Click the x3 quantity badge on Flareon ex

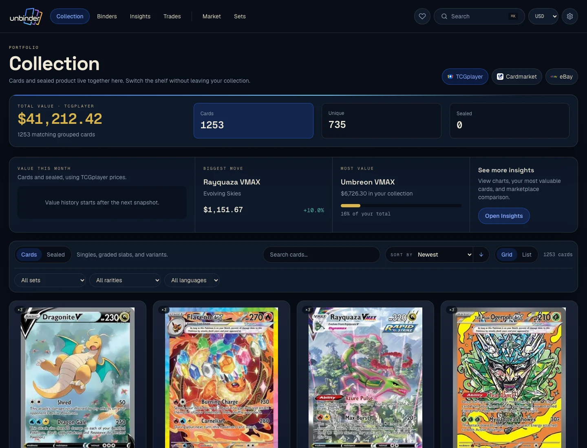(163, 310)
